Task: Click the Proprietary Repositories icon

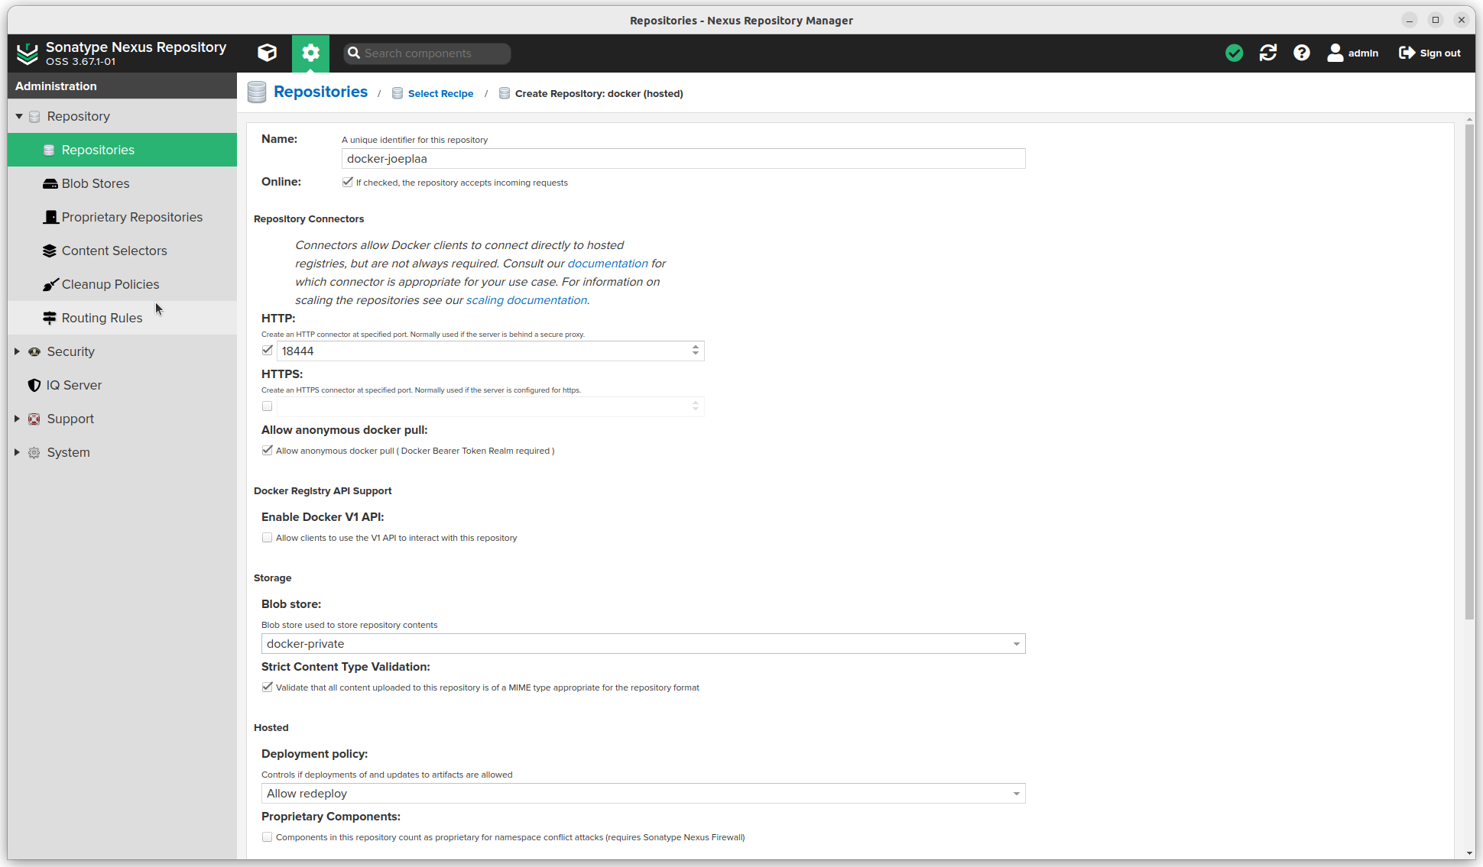Action: (50, 217)
